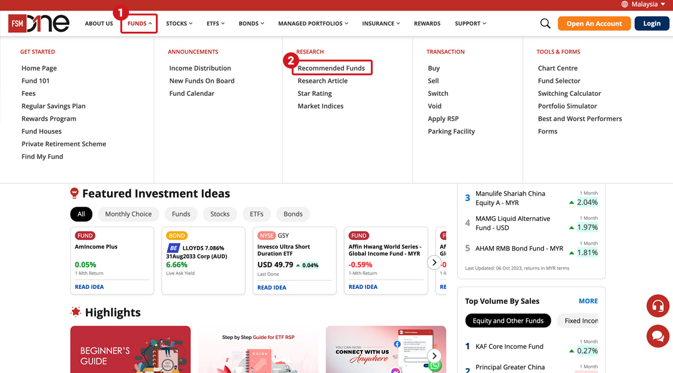
Task: Click the headset customer support icon
Action: click(x=657, y=306)
